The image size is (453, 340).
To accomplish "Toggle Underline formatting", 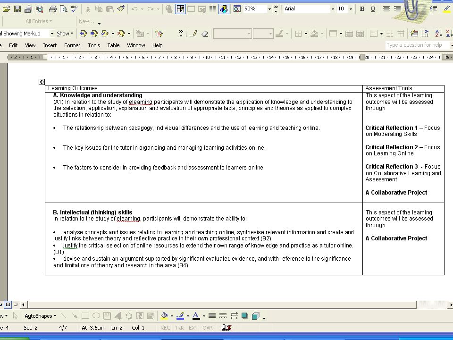I will tap(373, 9).
